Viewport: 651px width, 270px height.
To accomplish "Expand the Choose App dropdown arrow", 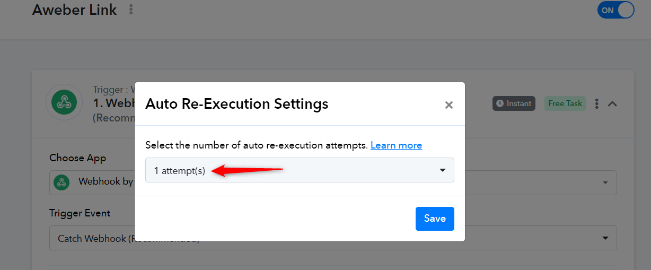I will pos(605,183).
